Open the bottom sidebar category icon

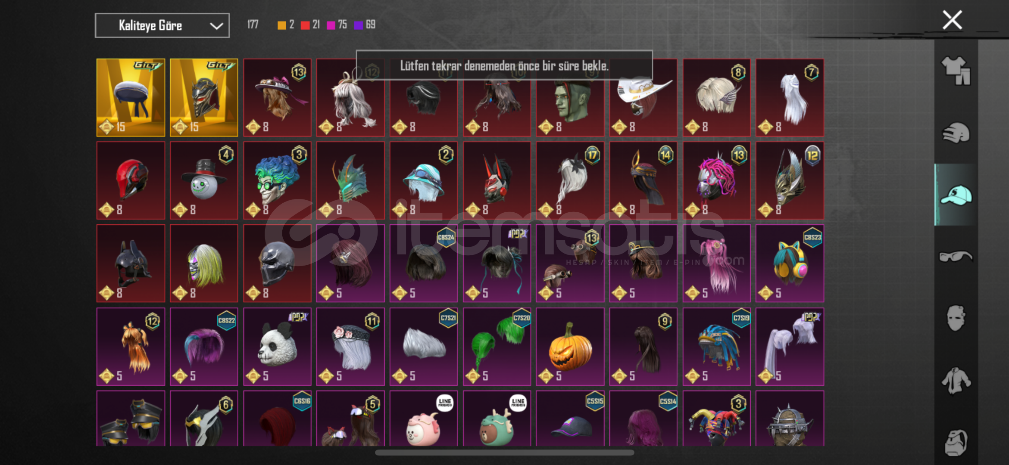(x=956, y=442)
